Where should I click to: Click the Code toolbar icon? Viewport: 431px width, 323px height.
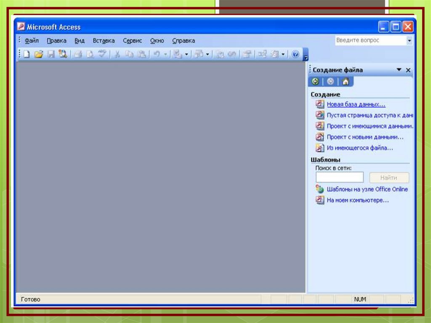pos(220,54)
